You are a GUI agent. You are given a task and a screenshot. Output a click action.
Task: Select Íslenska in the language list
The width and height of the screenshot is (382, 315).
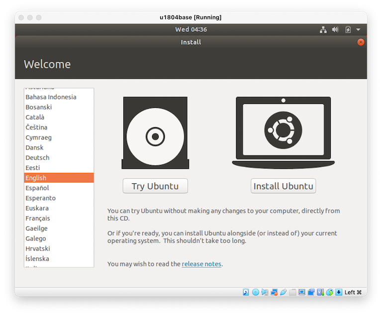pos(59,259)
